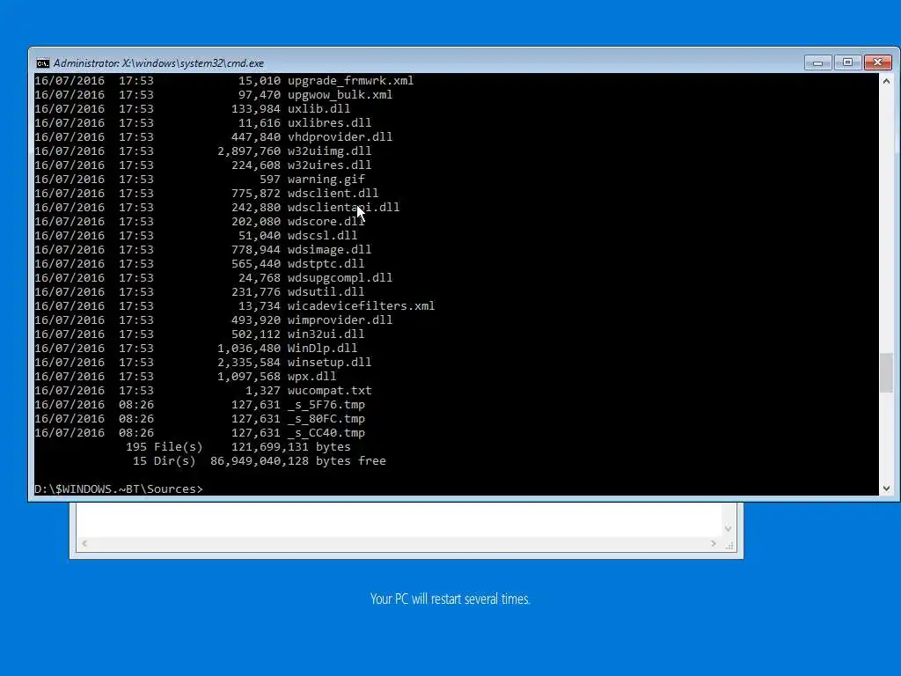Select the file name uxlibres.dll

pyautogui.click(x=329, y=123)
